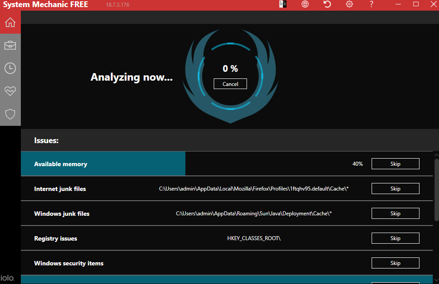This screenshot has height=284, width=439.
Task: Click the Issues: section heading
Action: coord(46,140)
